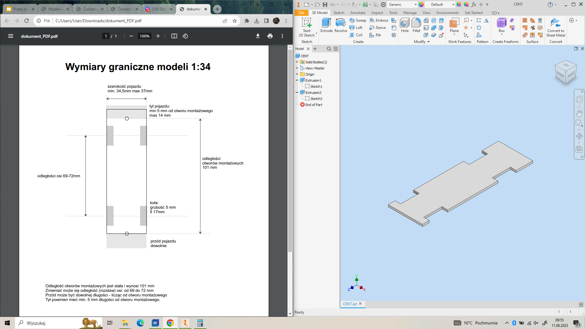Activate the Revolve tool
The height and width of the screenshot is (329, 586).
341,25
